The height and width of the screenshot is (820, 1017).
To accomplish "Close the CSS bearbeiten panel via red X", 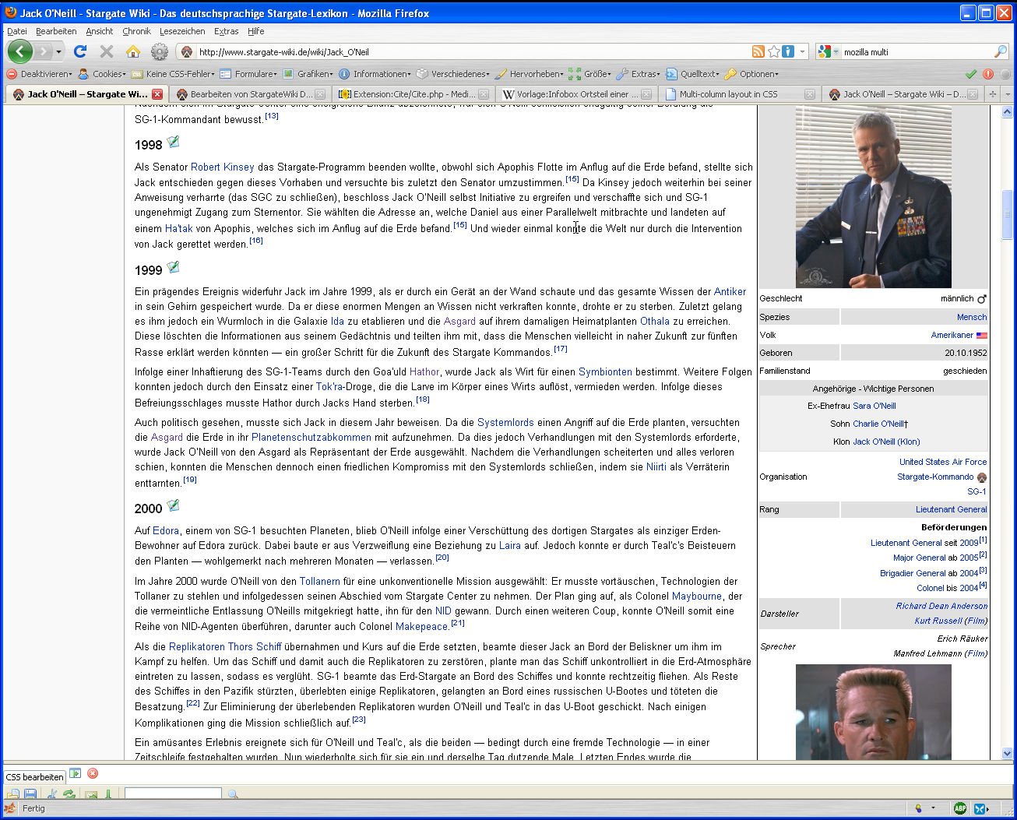I will coord(93,773).
